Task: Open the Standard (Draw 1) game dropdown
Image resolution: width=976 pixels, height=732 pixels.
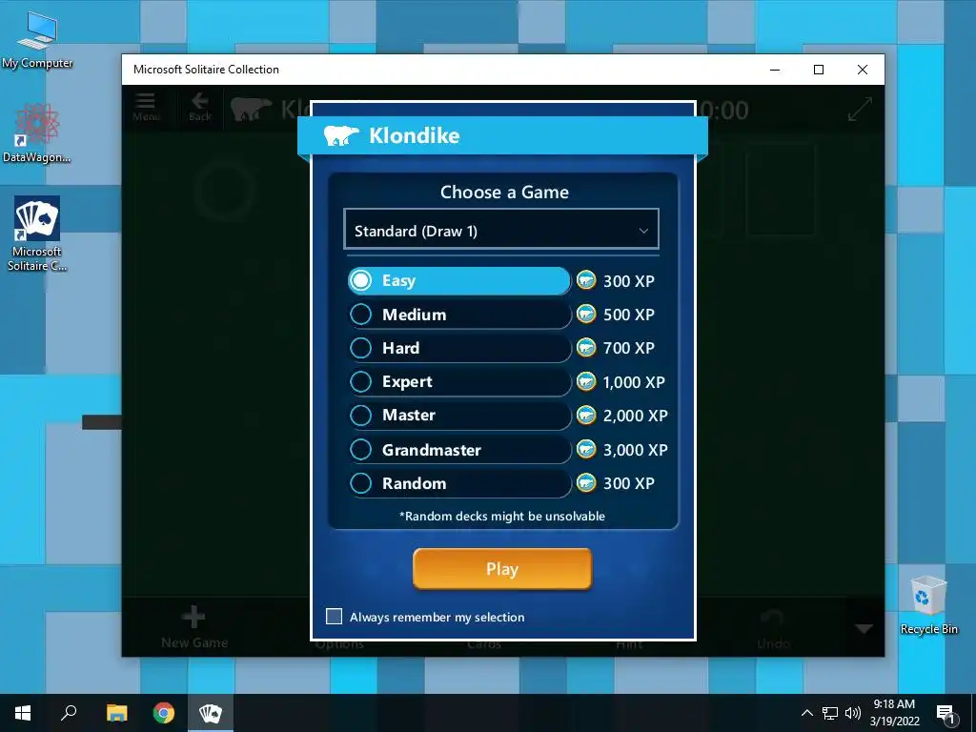Action: [501, 231]
